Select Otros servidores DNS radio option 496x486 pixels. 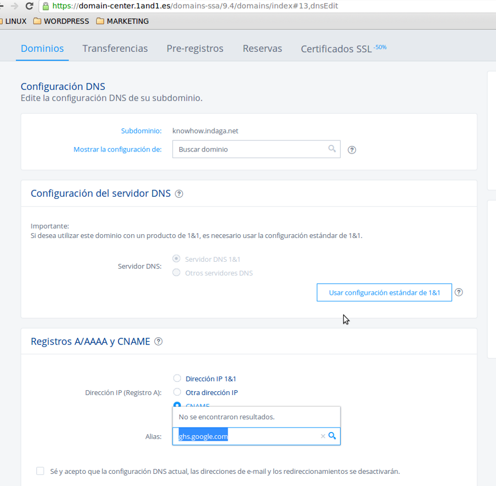(x=176, y=273)
